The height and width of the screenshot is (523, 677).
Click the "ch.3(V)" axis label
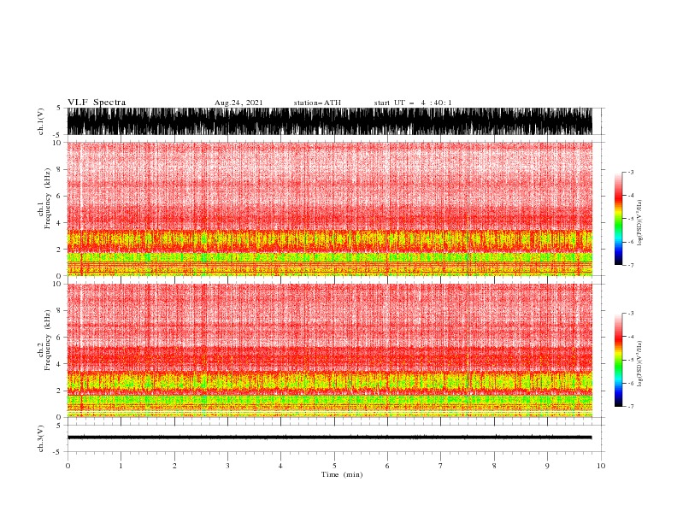click(41, 438)
